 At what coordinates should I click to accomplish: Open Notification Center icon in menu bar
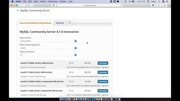(167, 1)
